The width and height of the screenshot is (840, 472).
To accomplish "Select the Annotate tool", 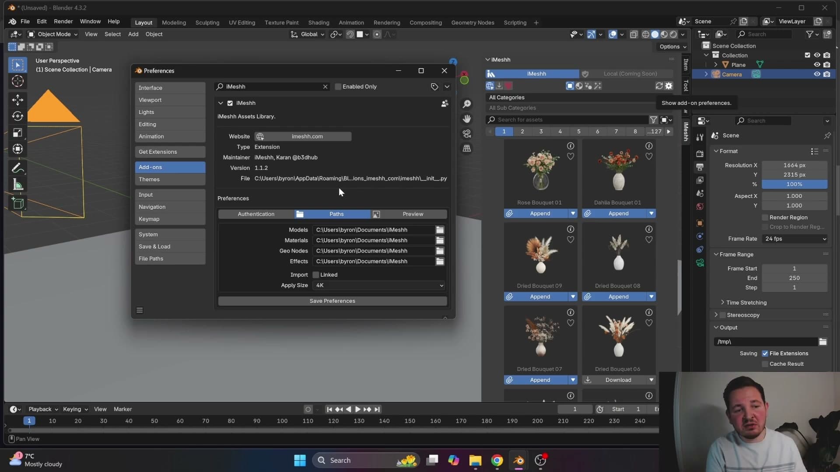I will coord(17,168).
